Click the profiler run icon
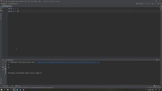Screen dimensions: 162x91 152,4
